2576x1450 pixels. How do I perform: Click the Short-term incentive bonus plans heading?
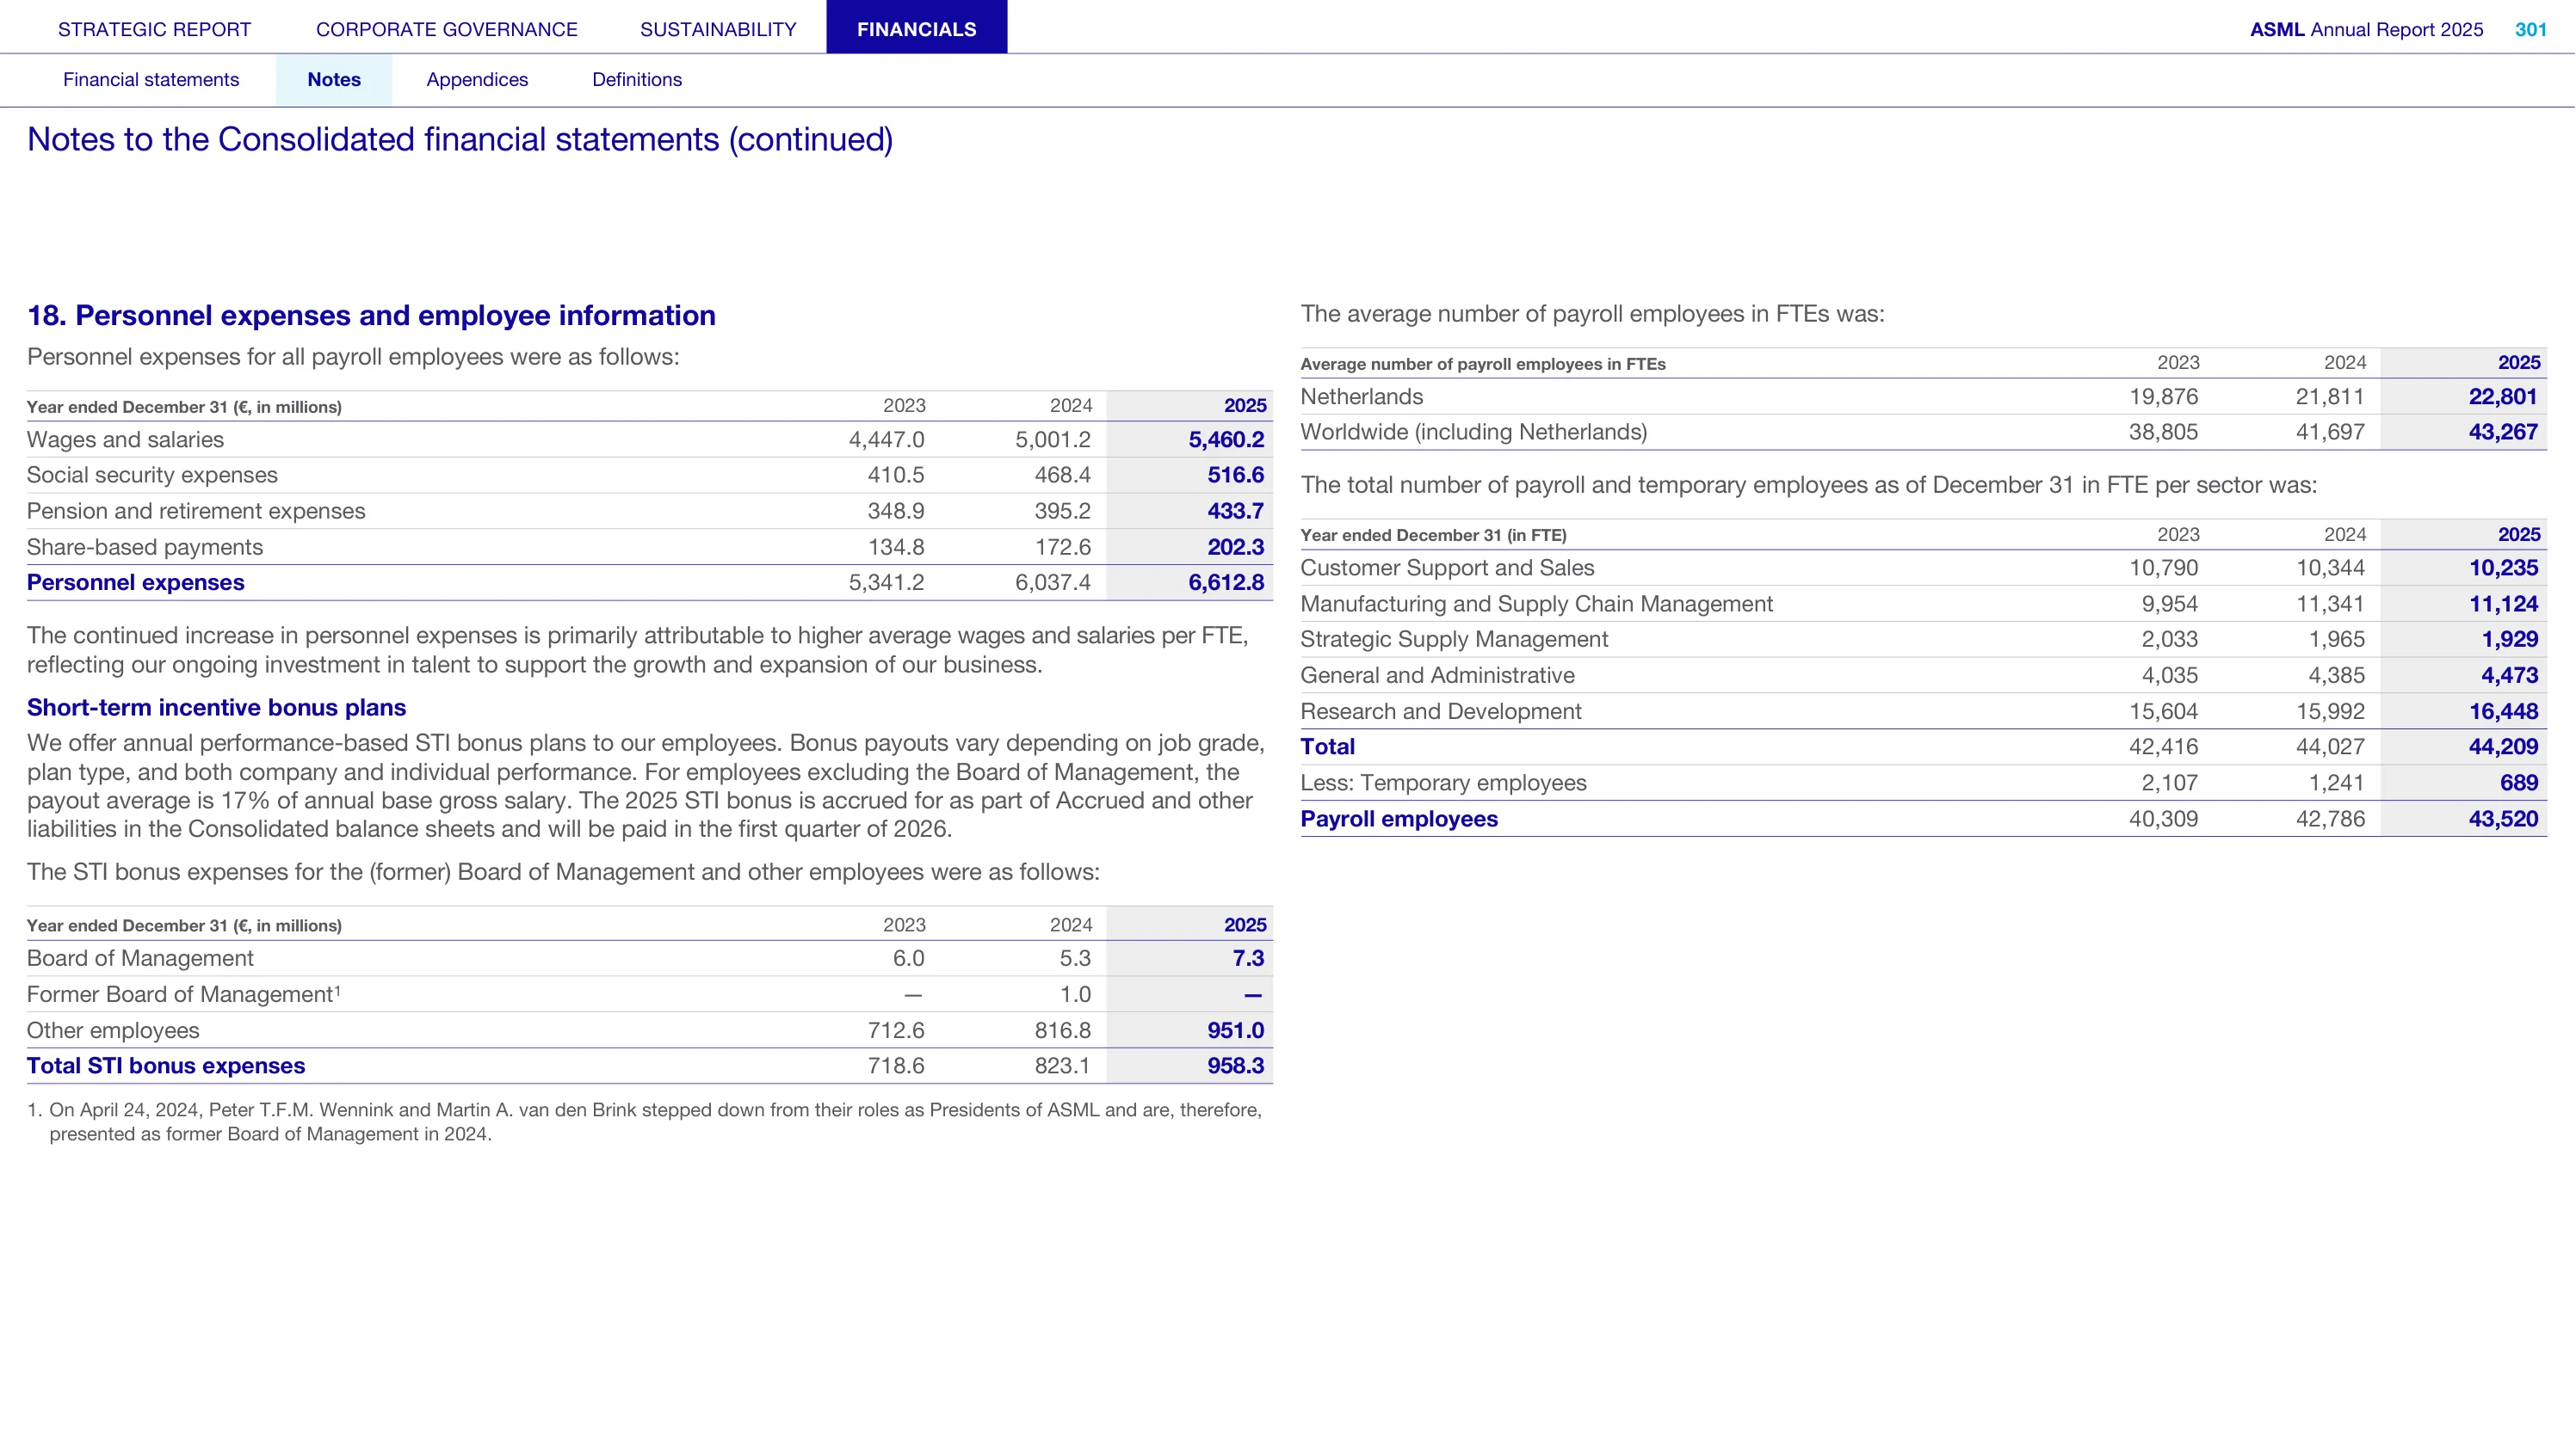(216, 708)
